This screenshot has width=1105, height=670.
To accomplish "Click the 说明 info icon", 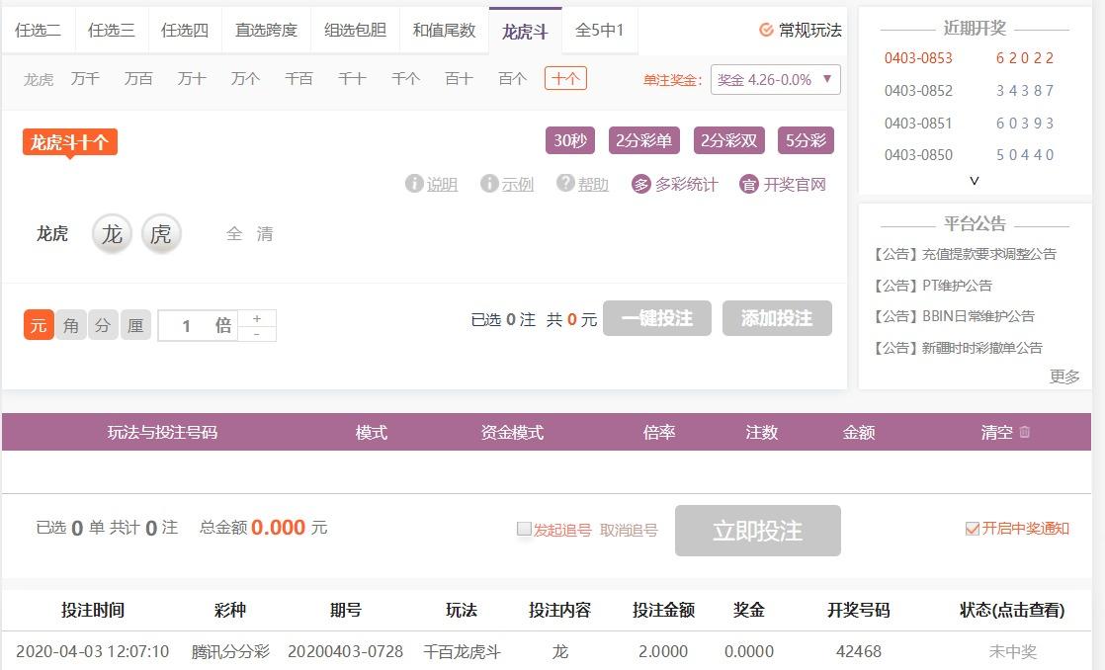I will (x=414, y=184).
